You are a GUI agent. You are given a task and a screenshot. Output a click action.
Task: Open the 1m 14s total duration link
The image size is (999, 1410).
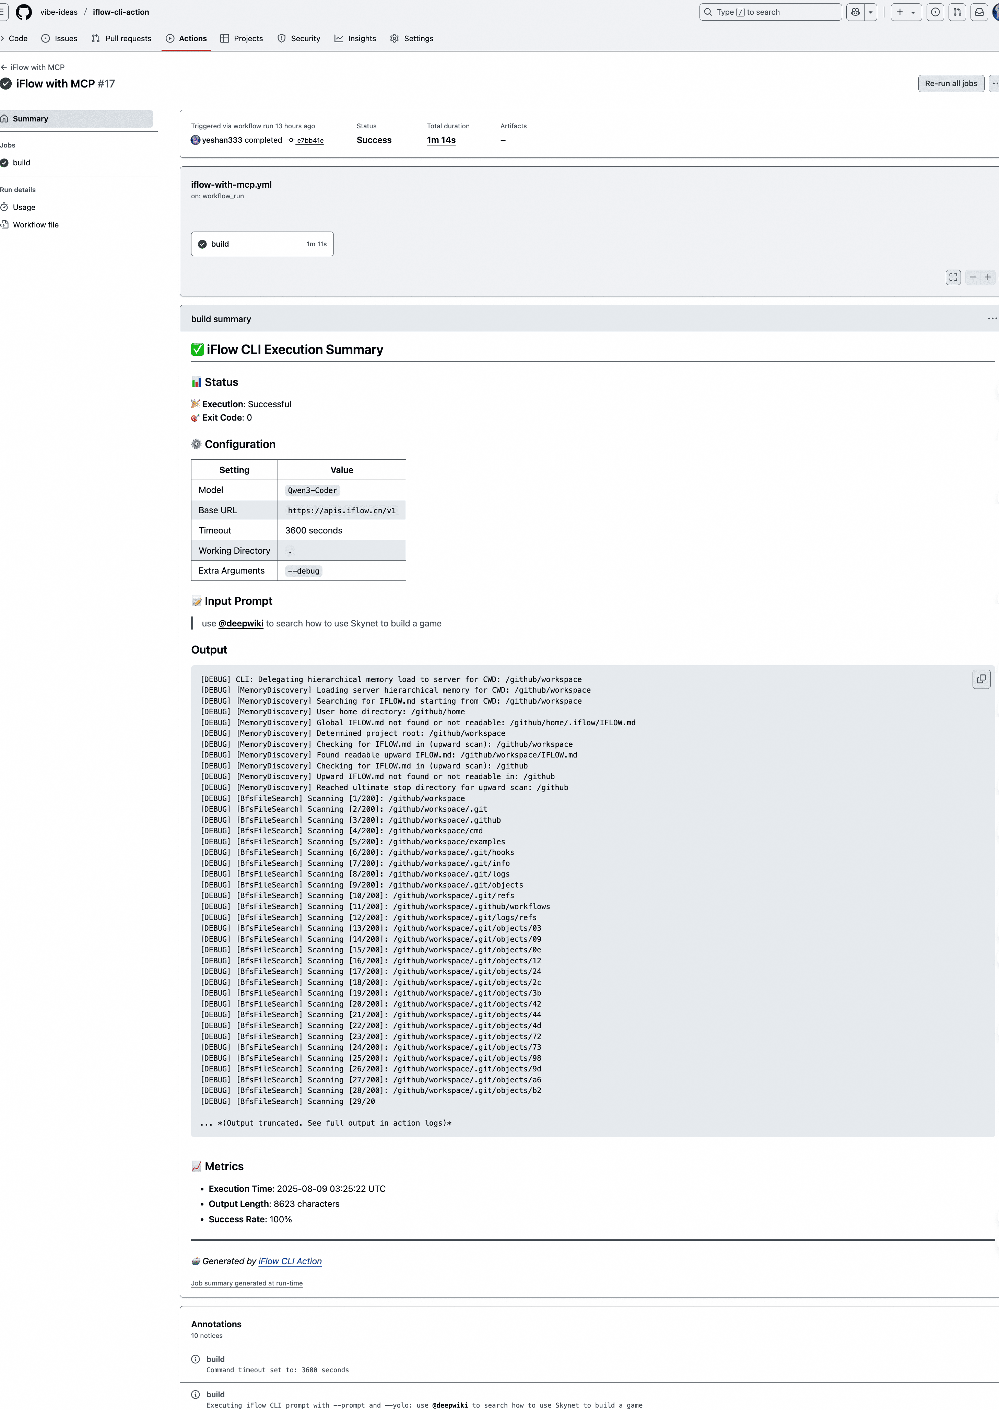pyautogui.click(x=441, y=140)
